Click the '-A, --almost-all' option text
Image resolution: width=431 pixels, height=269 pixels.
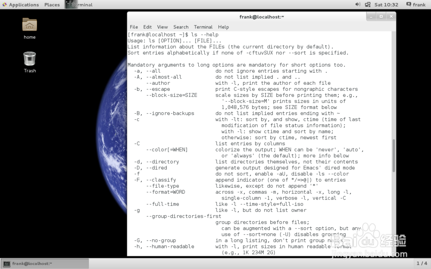click(x=158, y=77)
